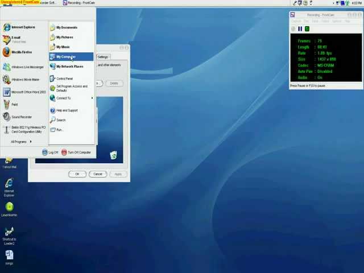This screenshot has width=364, height=273.
Task: Expand All Programs list
Action: (22, 142)
